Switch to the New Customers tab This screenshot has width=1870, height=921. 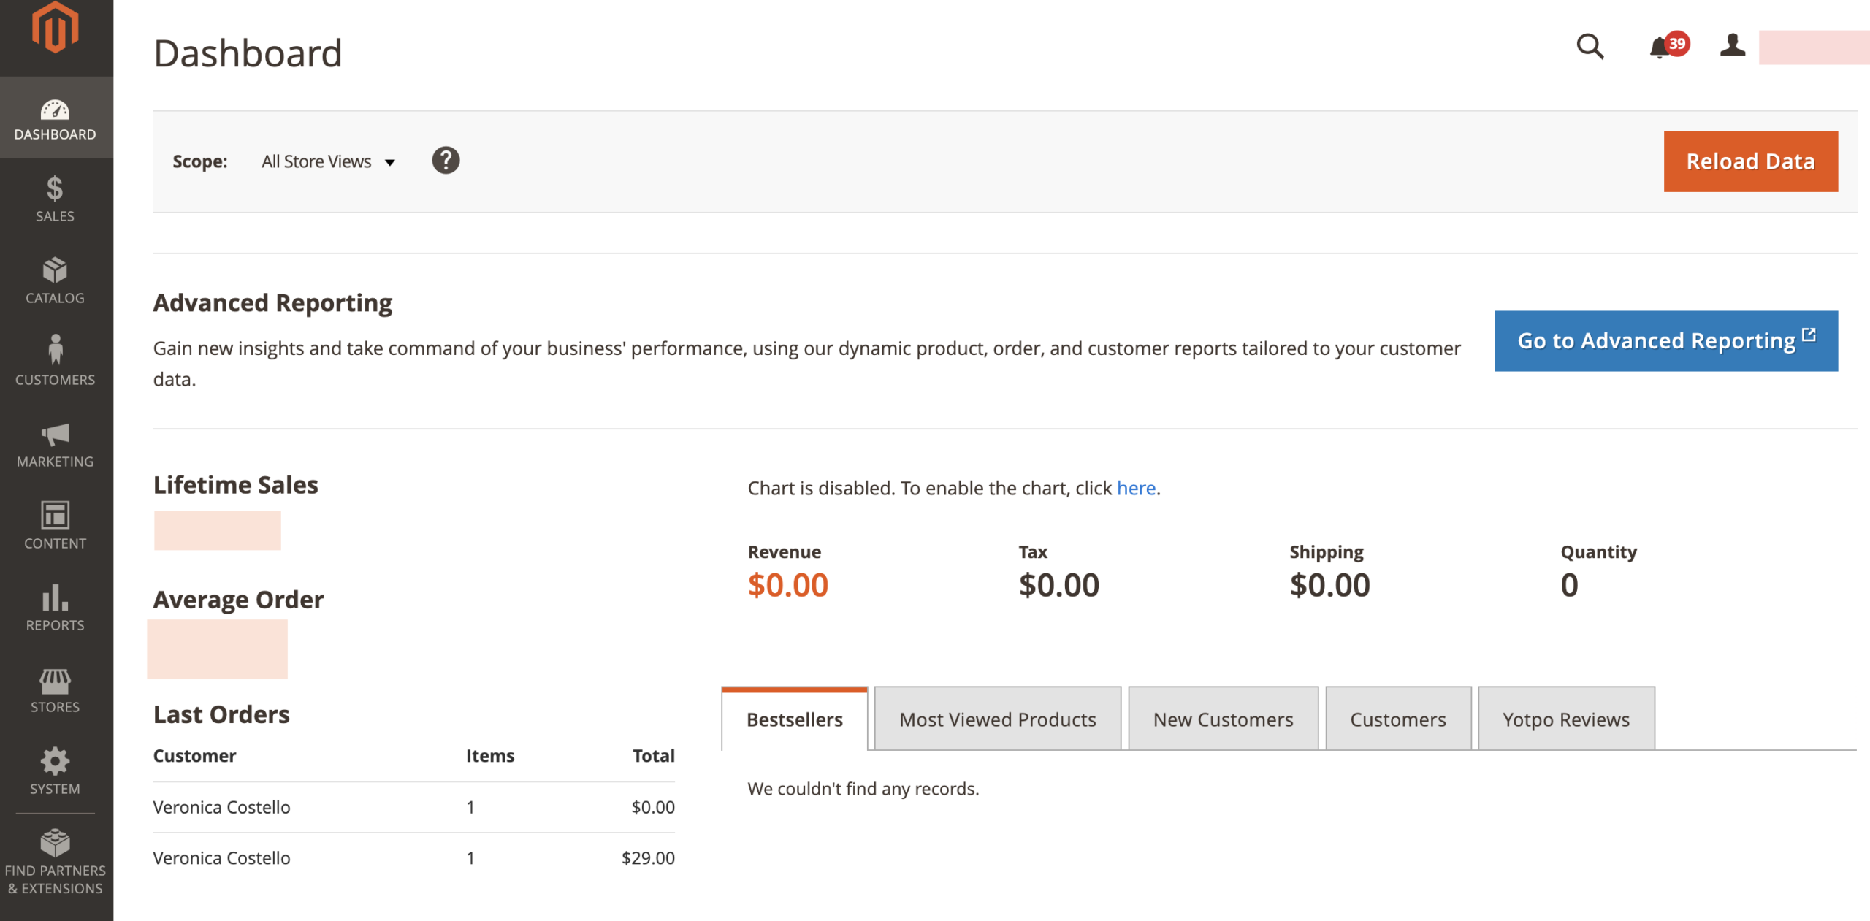(x=1223, y=719)
